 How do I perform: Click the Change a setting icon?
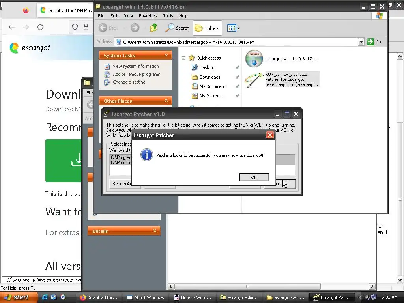pos(107,82)
